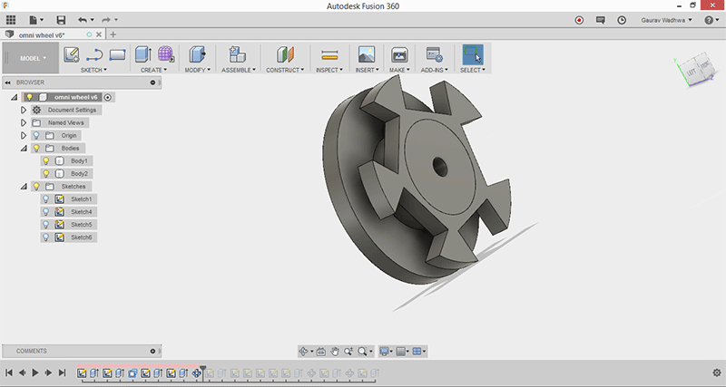Viewport: 726px width, 387px height.
Task: Collapse the Sketches folder
Action: point(24,187)
